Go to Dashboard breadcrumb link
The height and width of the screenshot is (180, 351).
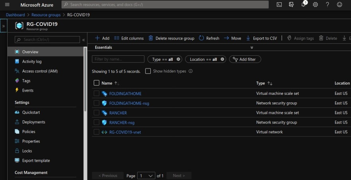coord(16,15)
